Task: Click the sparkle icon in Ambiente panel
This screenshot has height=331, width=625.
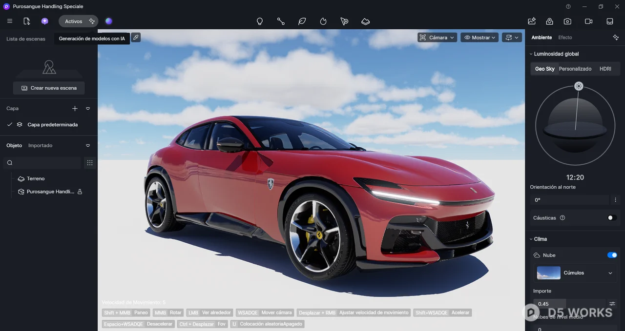Action: pyautogui.click(x=616, y=38)
